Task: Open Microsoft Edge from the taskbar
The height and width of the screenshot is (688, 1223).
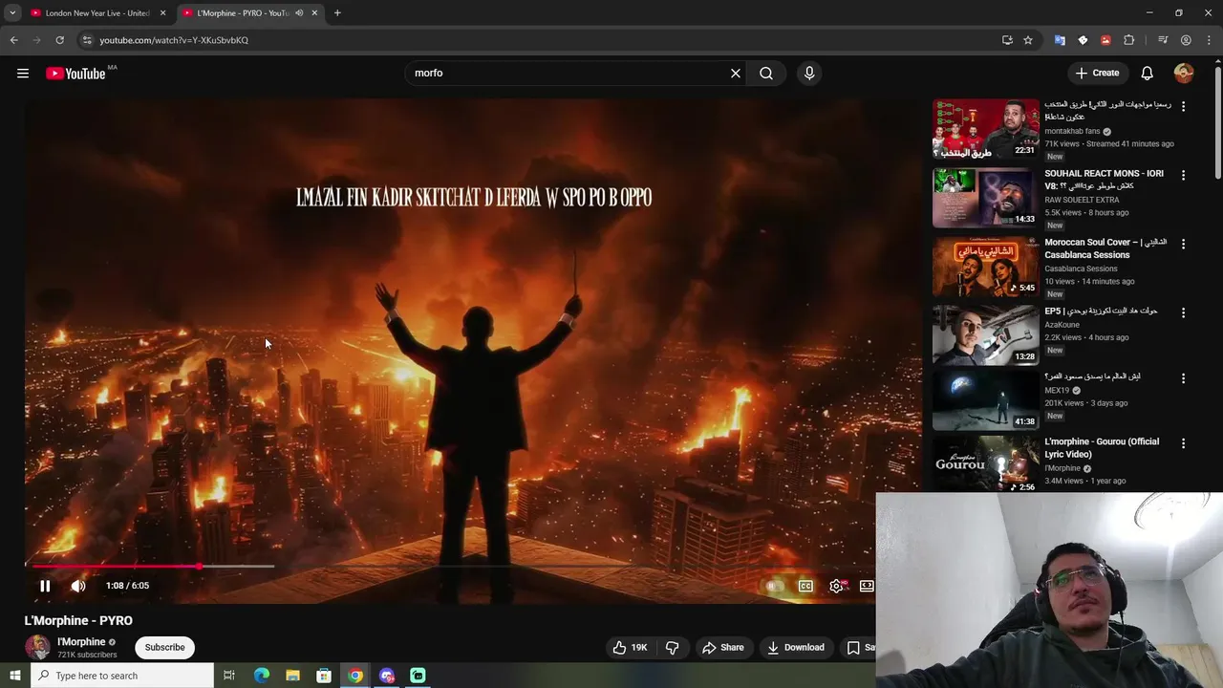Action: (x=262, y=676)
